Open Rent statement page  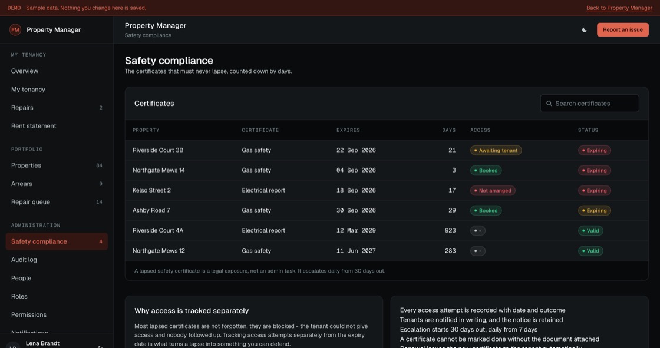click(x=57, y=126)
